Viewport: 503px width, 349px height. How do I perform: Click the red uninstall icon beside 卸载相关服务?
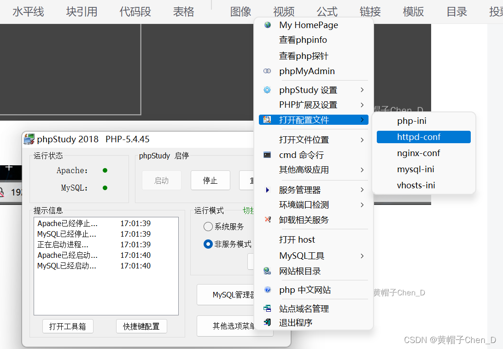point(268,220)
